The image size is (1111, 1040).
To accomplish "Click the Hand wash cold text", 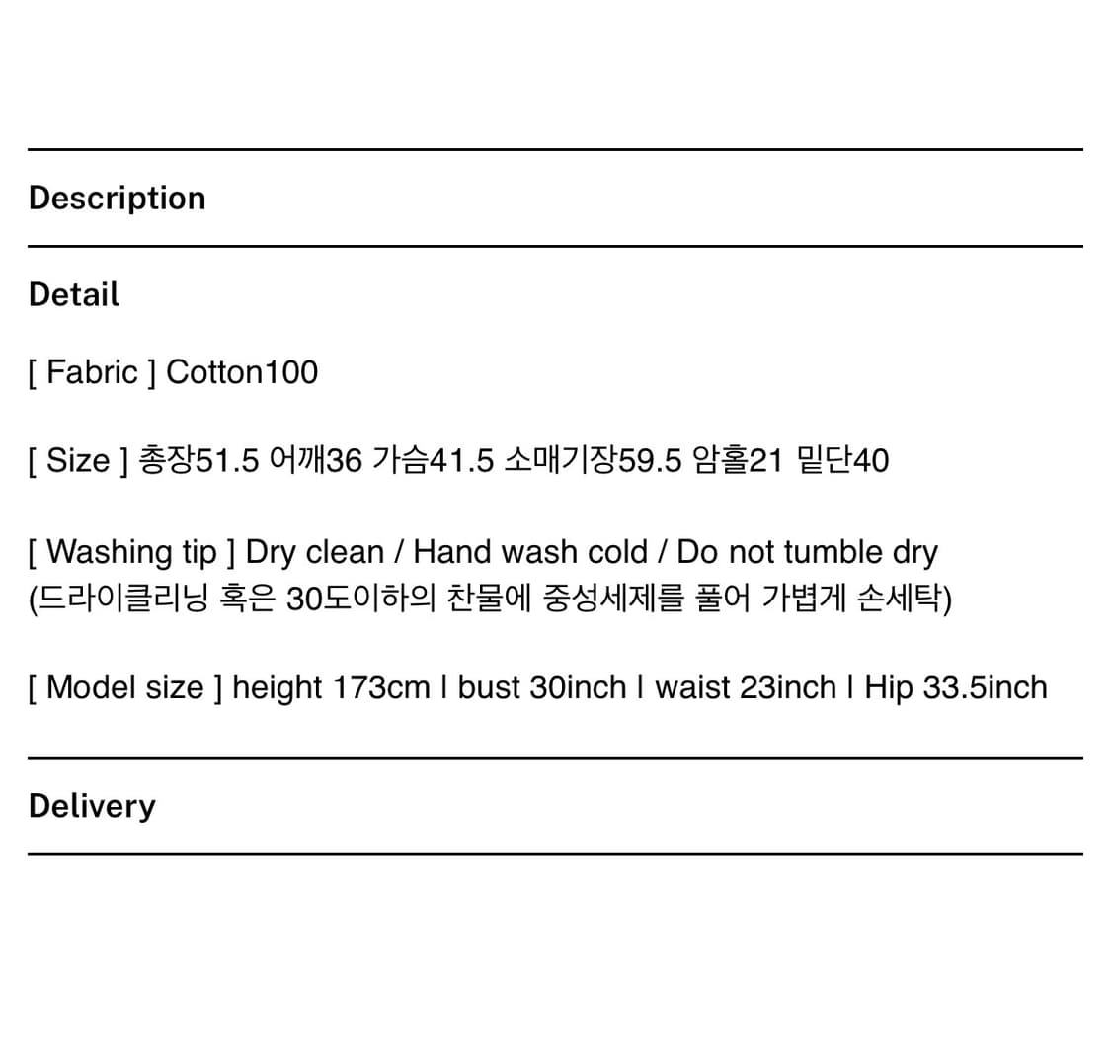I will pos(530,552).
